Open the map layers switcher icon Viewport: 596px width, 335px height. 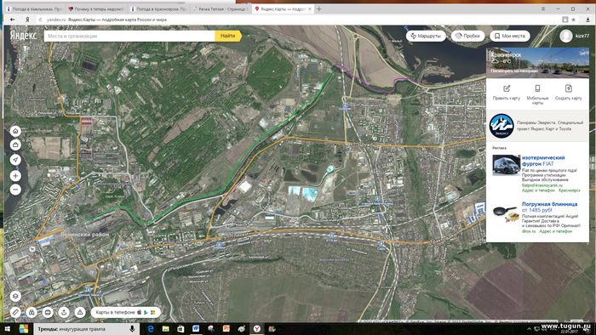[x=15, y=296]
